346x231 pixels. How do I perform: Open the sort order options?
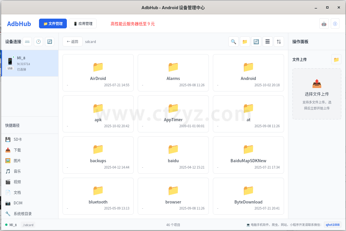point(279,42)
